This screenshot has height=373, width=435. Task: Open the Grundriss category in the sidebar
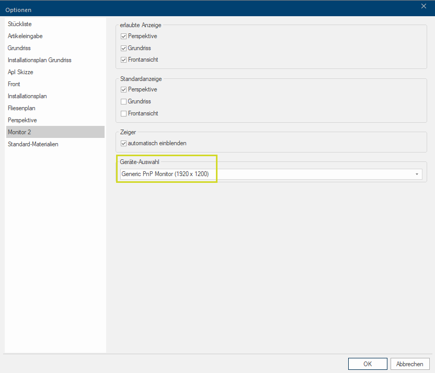19,48
